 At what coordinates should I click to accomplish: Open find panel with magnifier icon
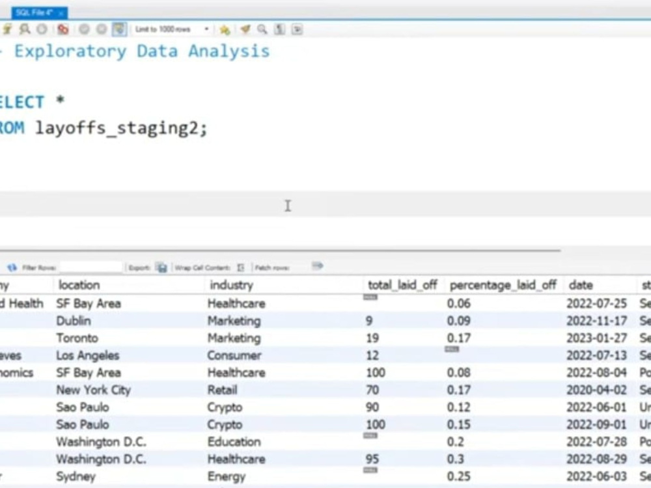pyautogui.click(x=262, y=29)
